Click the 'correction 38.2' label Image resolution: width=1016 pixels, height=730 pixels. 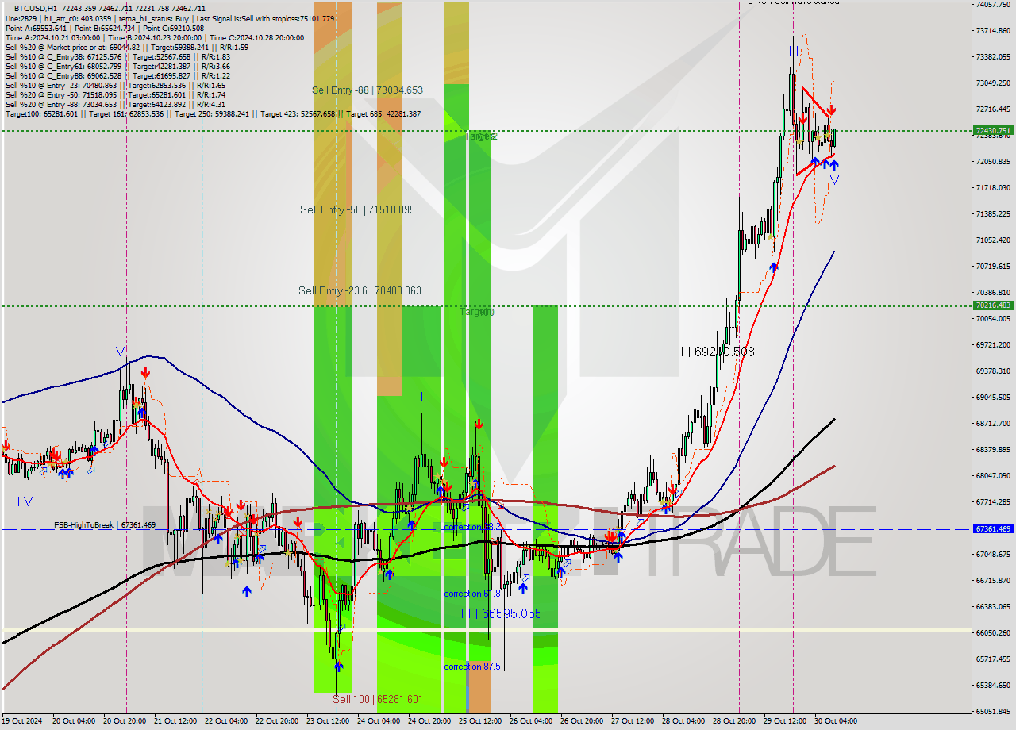472,527
